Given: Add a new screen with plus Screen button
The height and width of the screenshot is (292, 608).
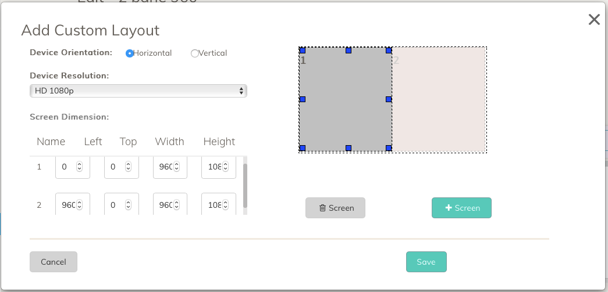Looking at the screenshot, I should (461, 208).
